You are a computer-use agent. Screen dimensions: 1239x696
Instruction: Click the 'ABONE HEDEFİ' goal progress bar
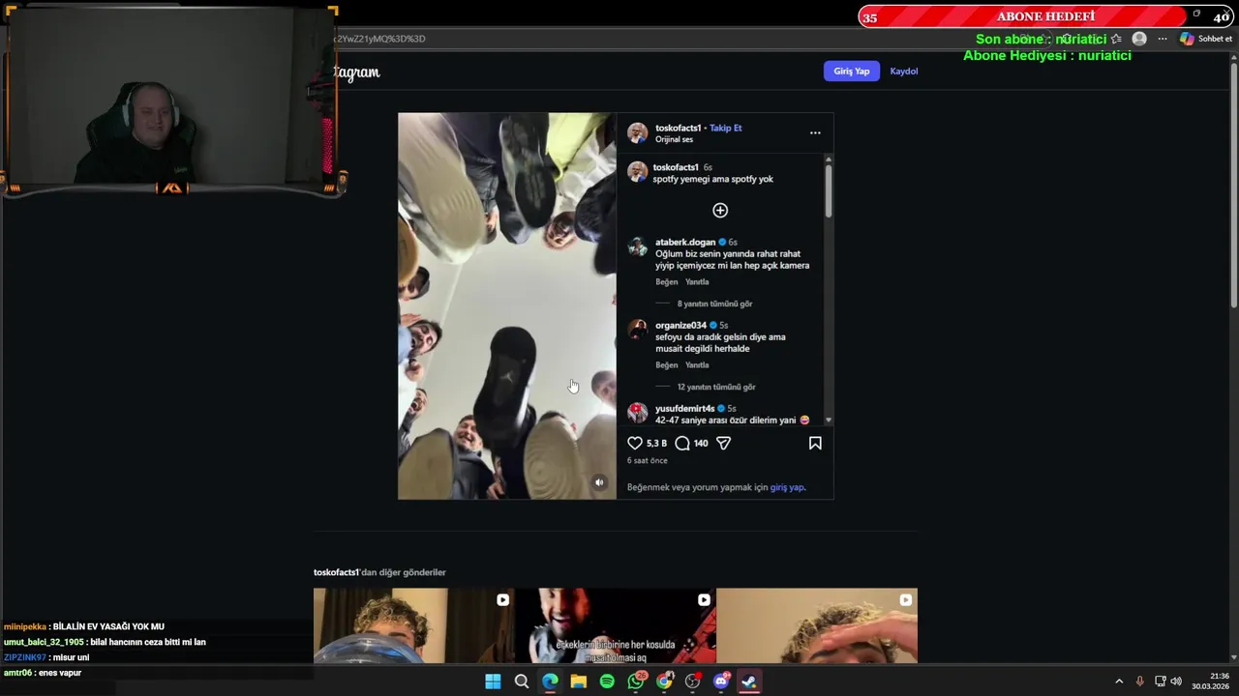point(1045,16)
